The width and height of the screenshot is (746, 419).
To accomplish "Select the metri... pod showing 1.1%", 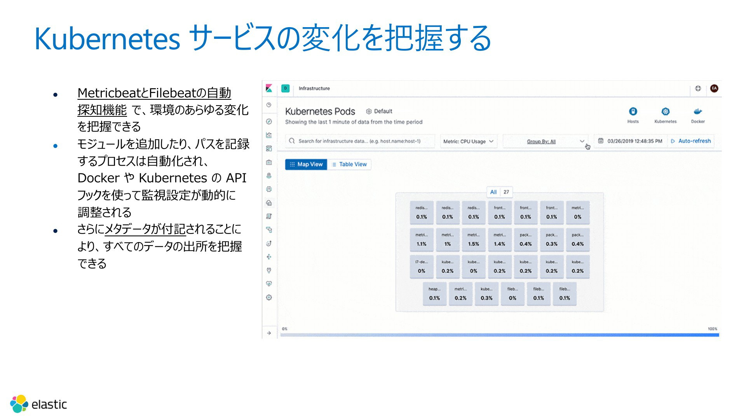I will 422,240.
